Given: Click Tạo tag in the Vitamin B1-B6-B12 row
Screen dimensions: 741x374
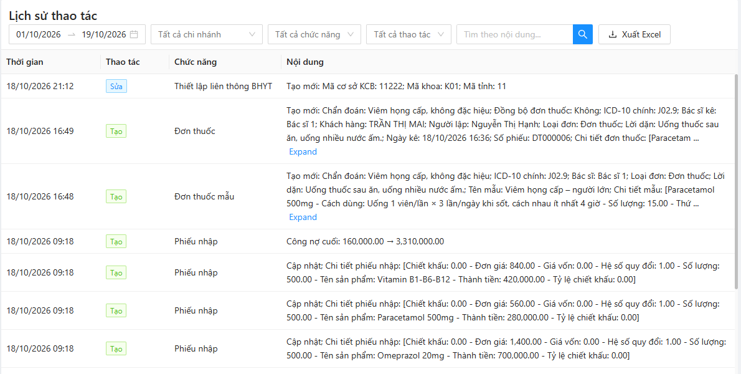Looking at the screenshot, I should pyautogui.click(x=116, y=273).
